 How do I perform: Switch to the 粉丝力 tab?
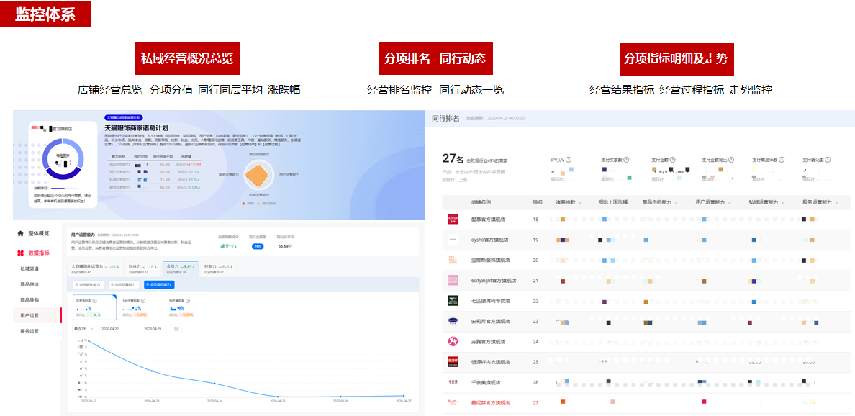(x=142, y=268)
